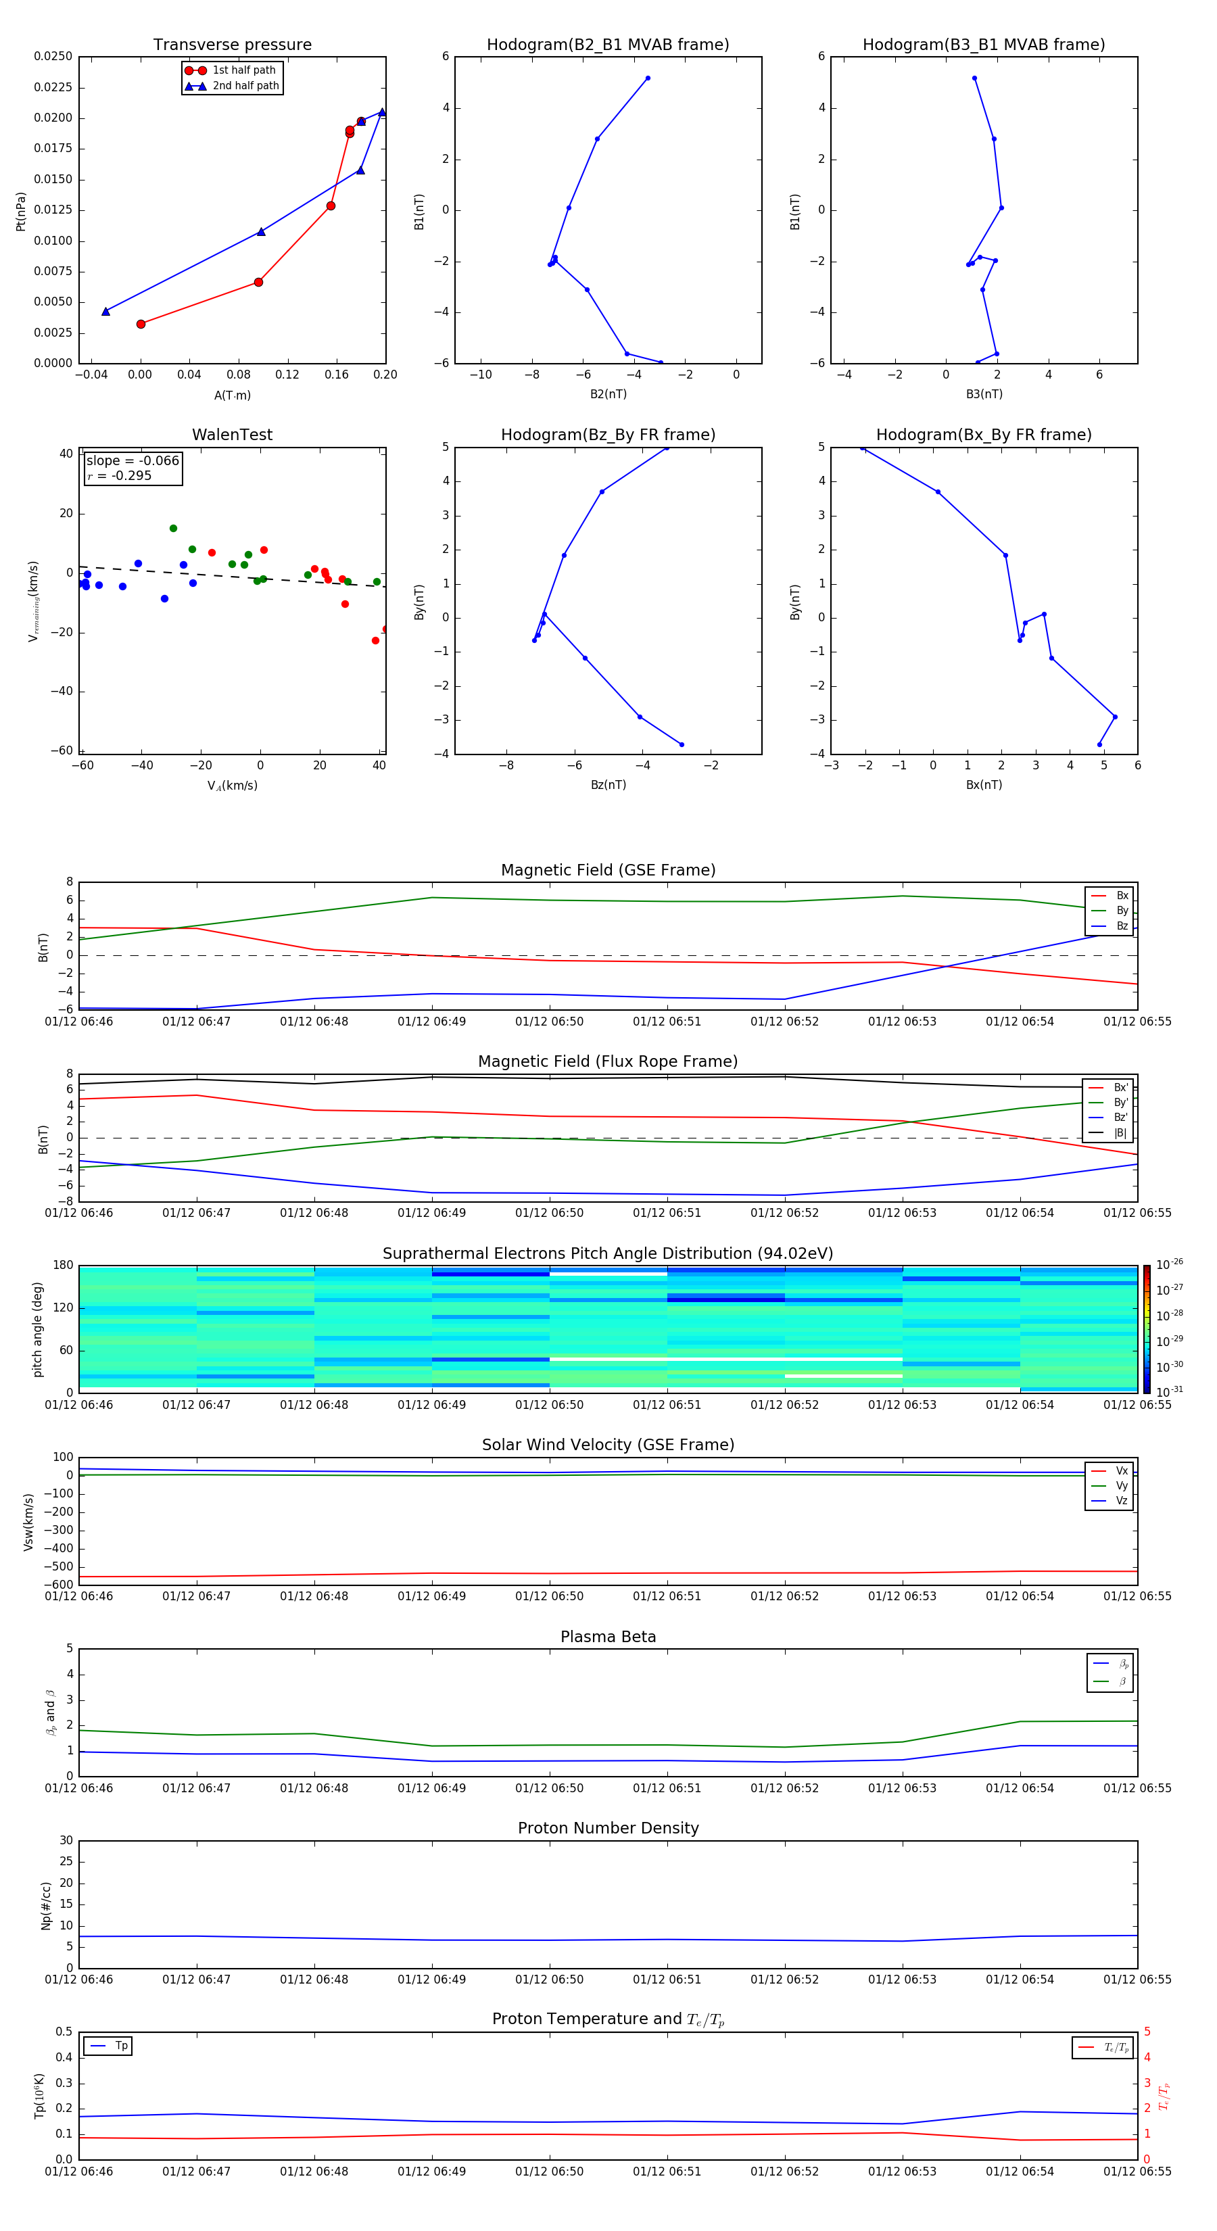
Task: Click the Solar Wind Velocity (GSE Frame) title
Action: [x=608, y=1445]
